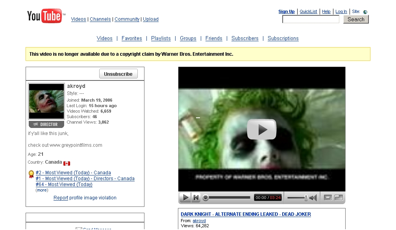
Task: Open the channel Subscriptions tab
Action: pyautogui.click(x=283, y=38)
